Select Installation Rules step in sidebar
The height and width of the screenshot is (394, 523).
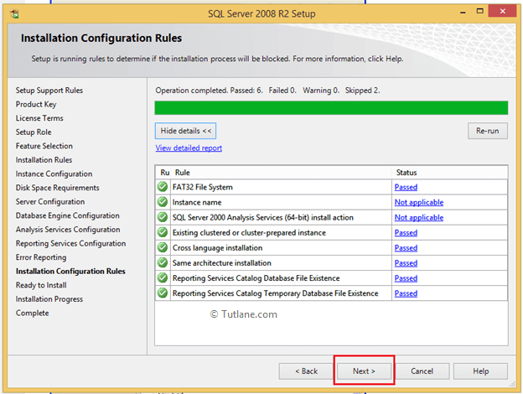pos(44,160)
